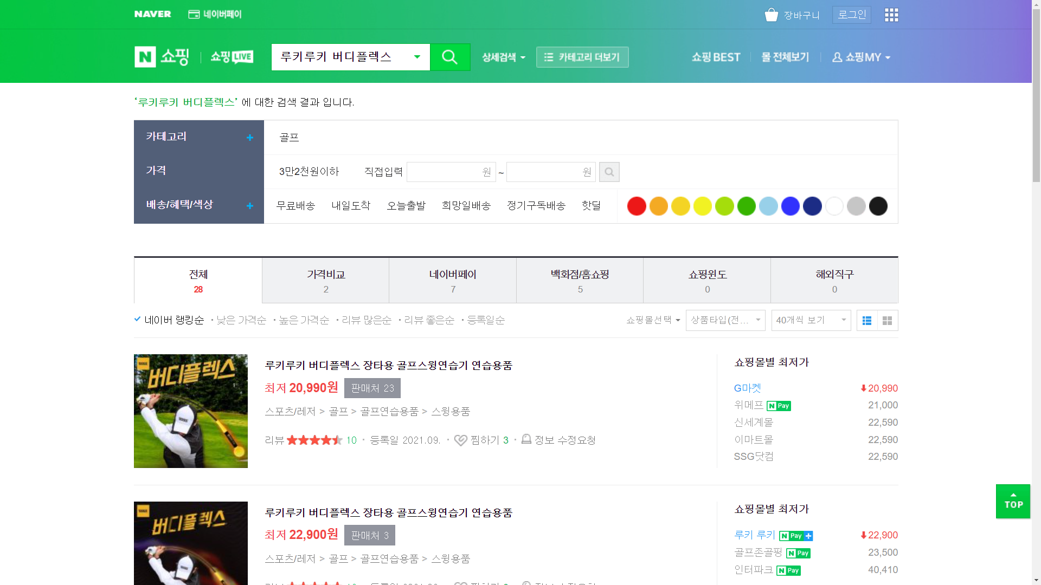Toggle 오늘출발 filter
Viewport: 1041px width, 585px height.
[x=406, y=206]
